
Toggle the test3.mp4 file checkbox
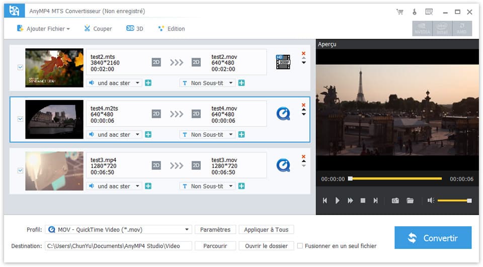click(x=21, y=170)
